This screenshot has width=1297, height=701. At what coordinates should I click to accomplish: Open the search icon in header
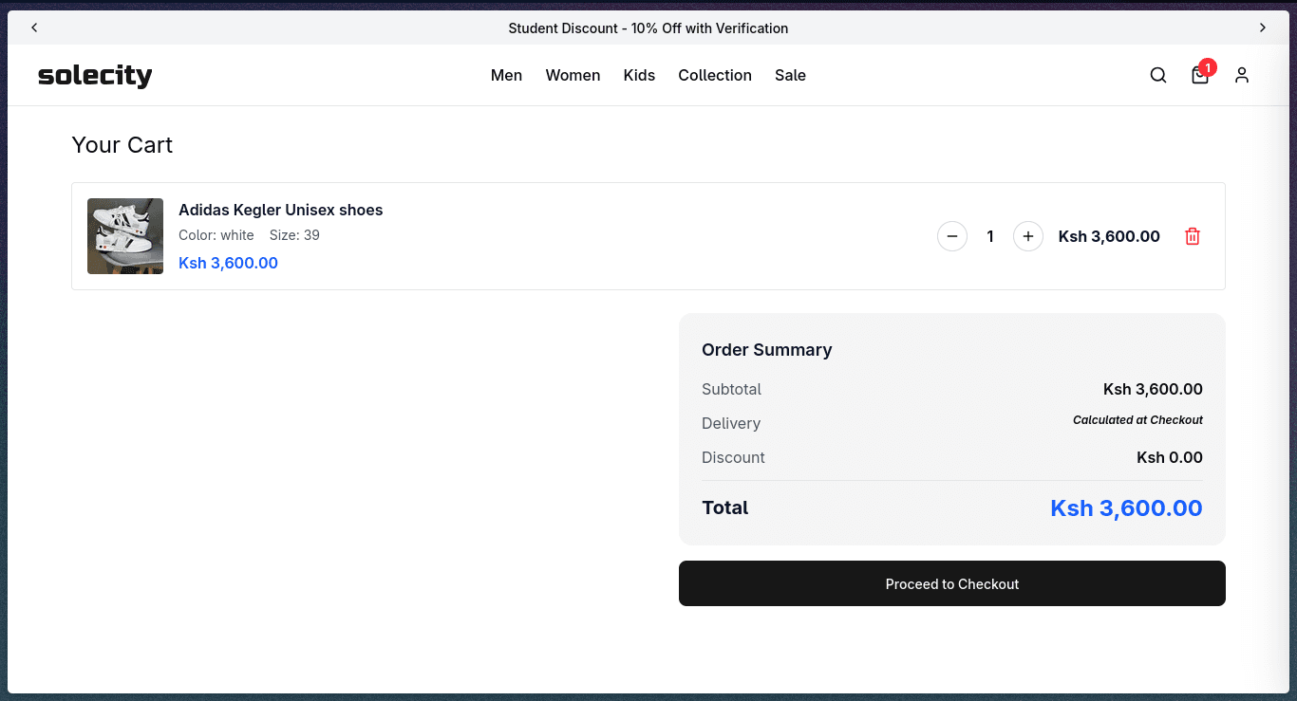pos(1158,75)
